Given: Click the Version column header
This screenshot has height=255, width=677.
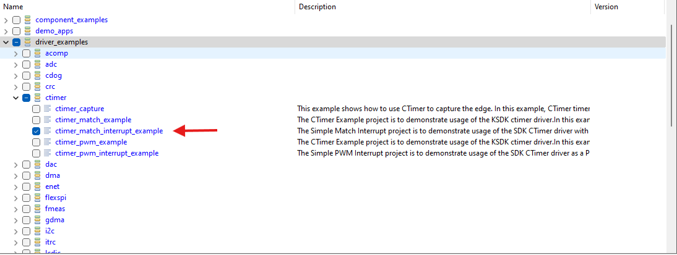Looking at the screenshot, I should pyautogui.click(x=606, y=7).
